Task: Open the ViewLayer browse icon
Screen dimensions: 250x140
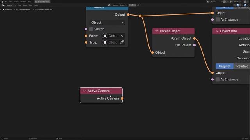Action: click(x=231, y=2)
